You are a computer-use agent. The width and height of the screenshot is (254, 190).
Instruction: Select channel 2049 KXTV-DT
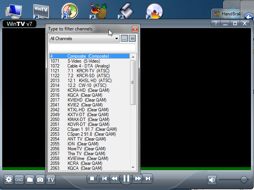point(89,115)
